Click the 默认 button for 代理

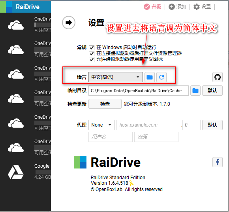[212, 125]
